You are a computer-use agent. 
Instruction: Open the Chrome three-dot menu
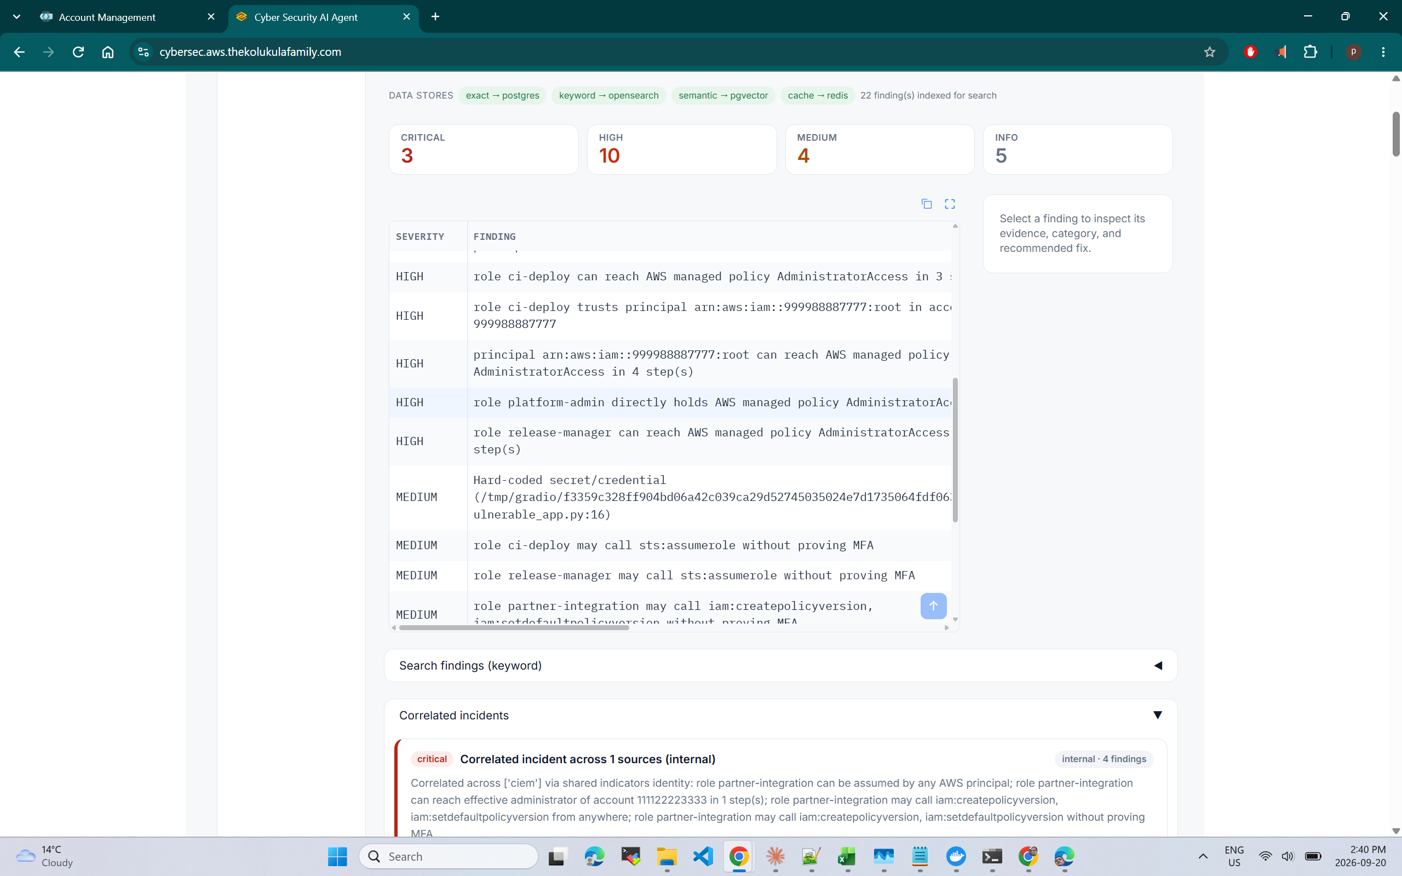pos(1383,52)
